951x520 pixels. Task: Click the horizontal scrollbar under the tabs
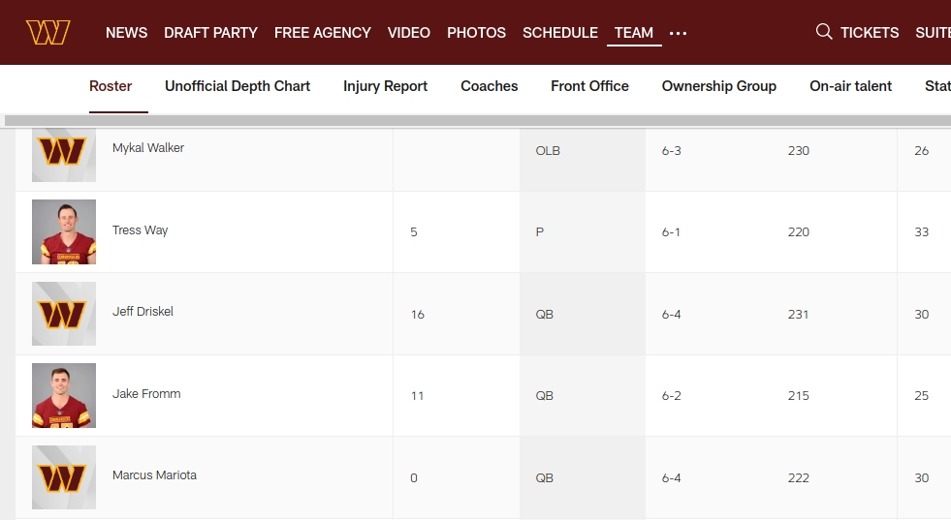coord(475,121)
